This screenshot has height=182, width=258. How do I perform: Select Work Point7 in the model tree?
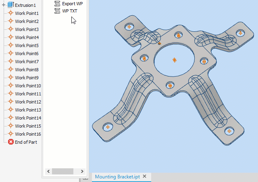click(27, 62)
